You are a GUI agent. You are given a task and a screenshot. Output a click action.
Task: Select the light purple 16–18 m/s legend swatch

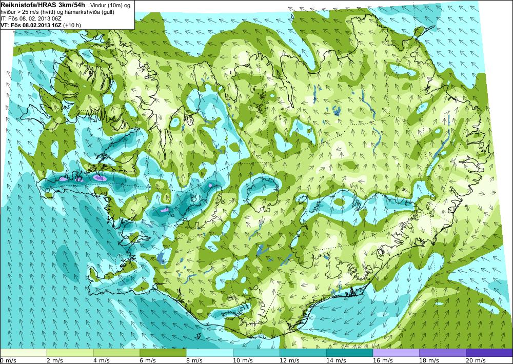(x=396, y=353)
